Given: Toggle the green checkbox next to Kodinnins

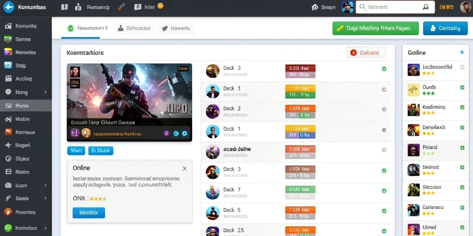Looking at the screenshot, I should [x=462, y=107].
